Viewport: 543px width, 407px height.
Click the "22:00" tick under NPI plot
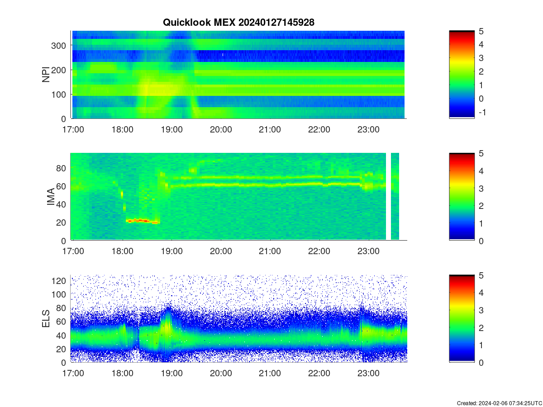319,129
